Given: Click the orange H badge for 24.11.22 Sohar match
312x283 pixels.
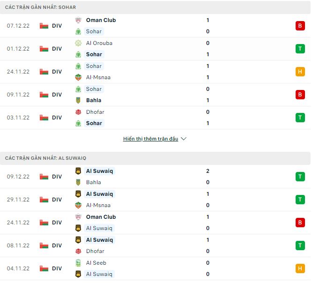Looking at the screenshot, I should pos(300,72).
